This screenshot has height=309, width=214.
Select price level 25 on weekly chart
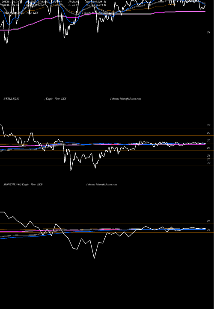pyautogui.click(x=208, y=140)
